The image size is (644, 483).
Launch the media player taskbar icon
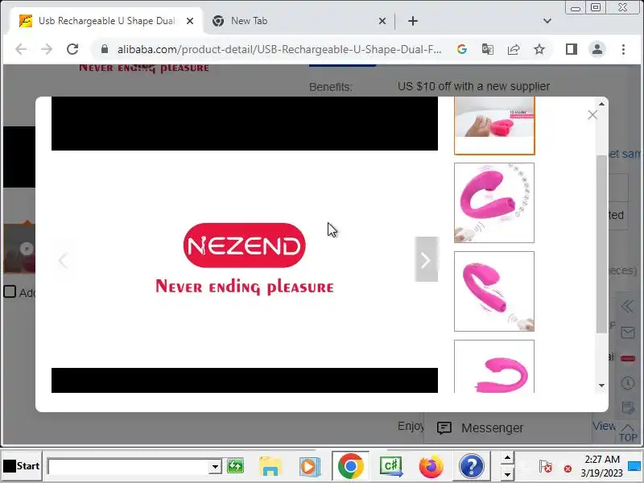coord(310,467)
